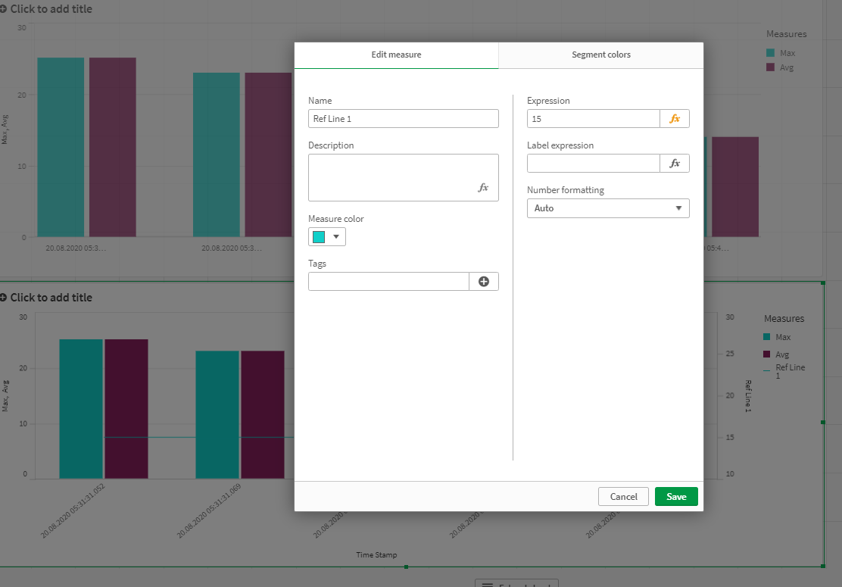Switch to the Segment colors tab
This screenshot has height=587, width=842.
[600, 55]
